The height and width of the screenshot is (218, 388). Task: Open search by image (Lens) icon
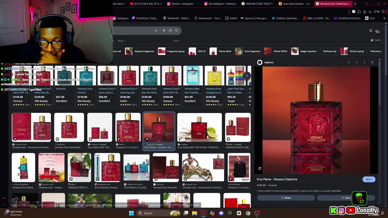(x=170, y=31)
